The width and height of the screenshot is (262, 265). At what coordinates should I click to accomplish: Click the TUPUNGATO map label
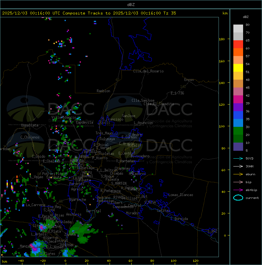[x=51, y=219]
